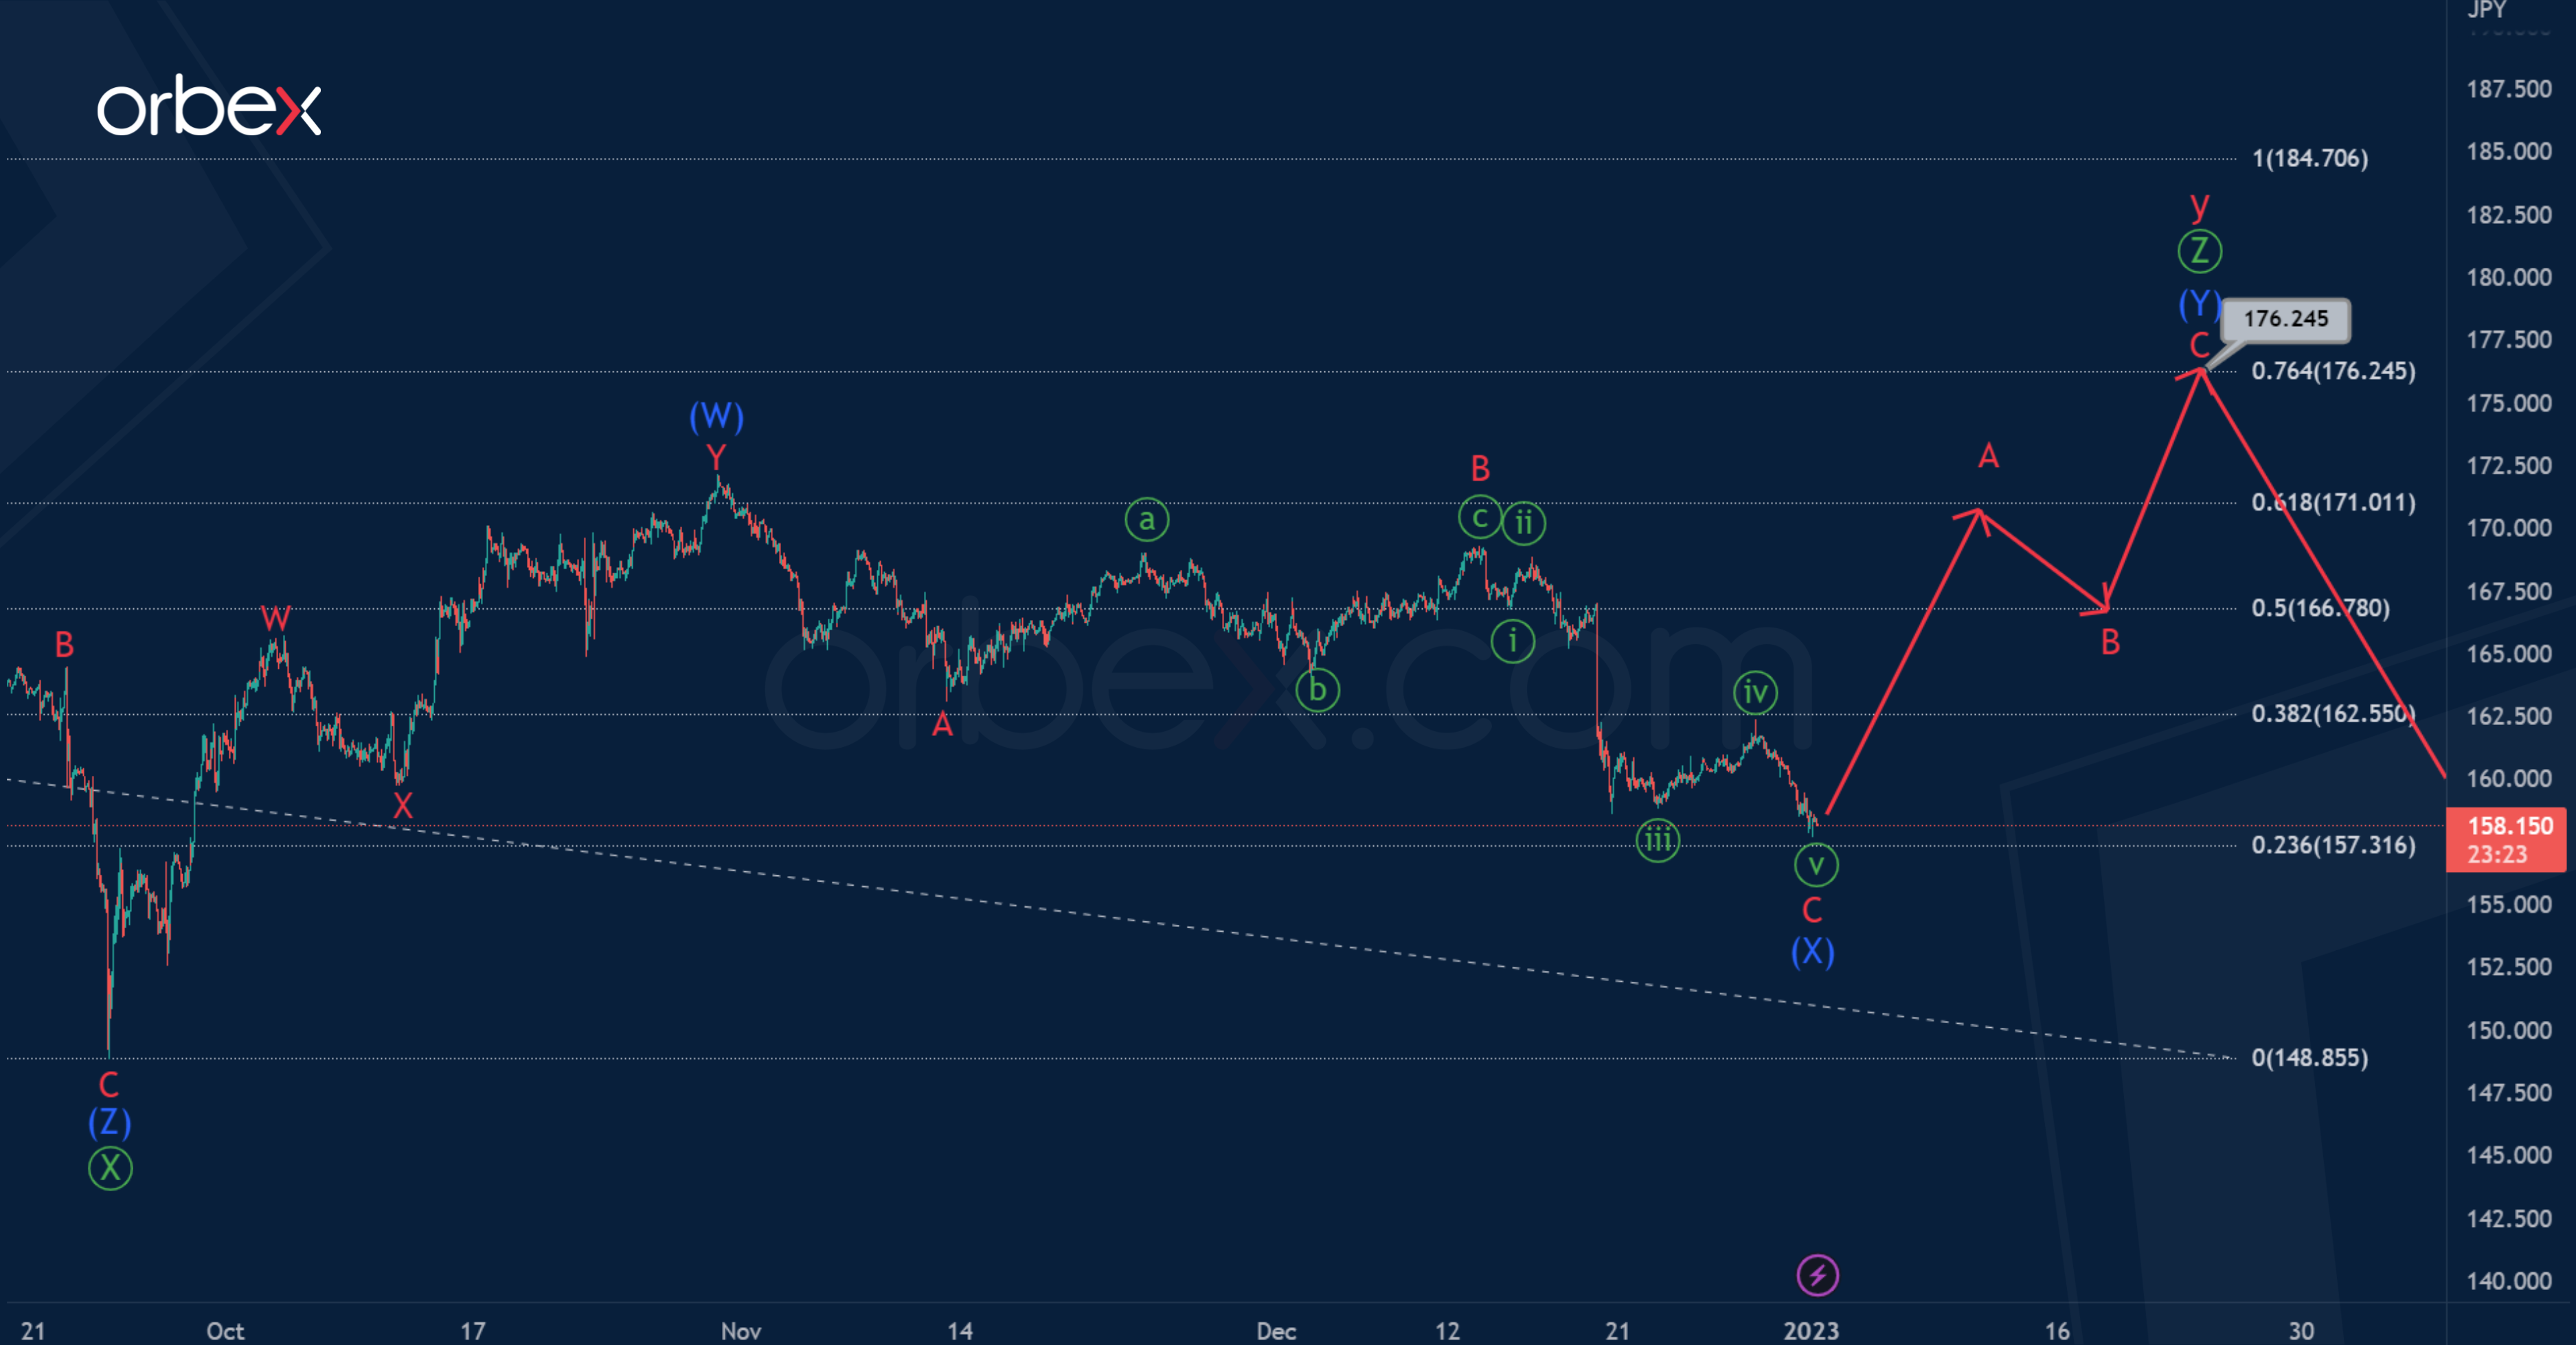Image resolution: width=2576 pixels, height=1345 pixels.
Task: Click the circled green a wave marker
Action: (1147, 518)
